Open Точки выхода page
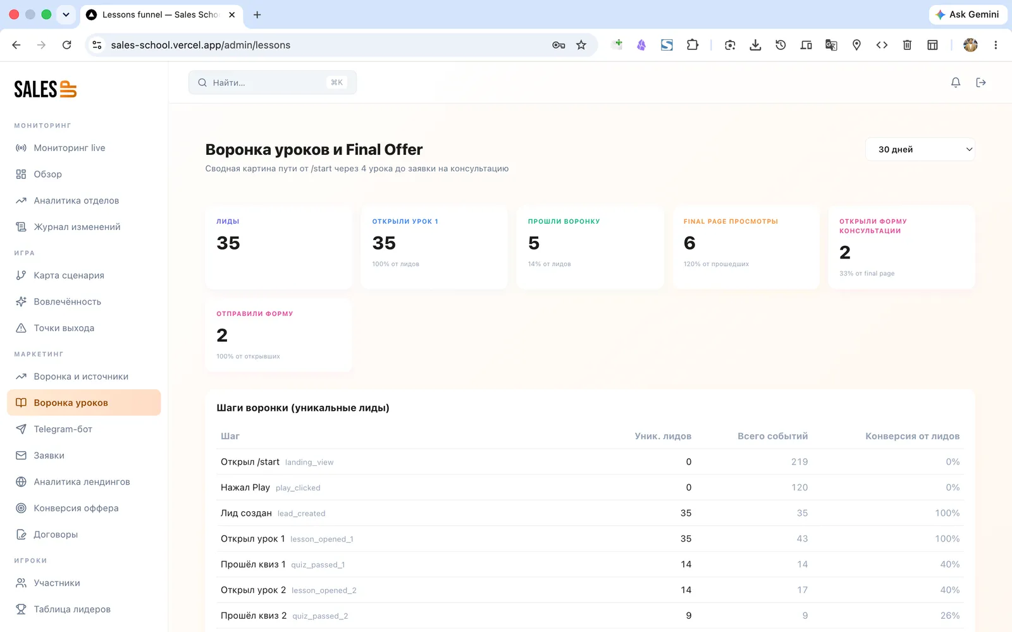 (x=84, y=328)
